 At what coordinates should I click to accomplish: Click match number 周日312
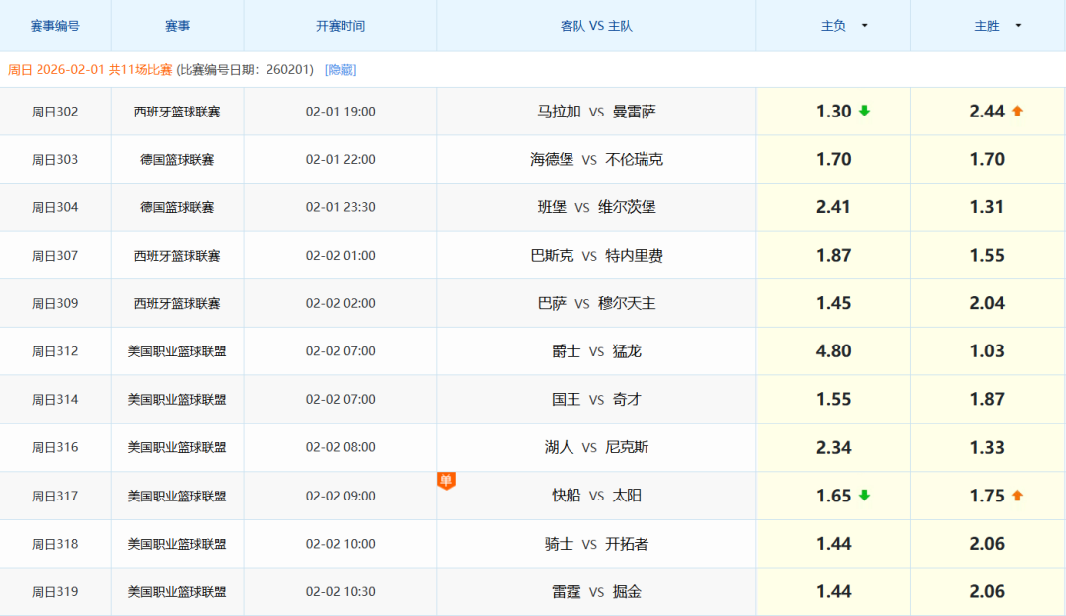(55, 351)
